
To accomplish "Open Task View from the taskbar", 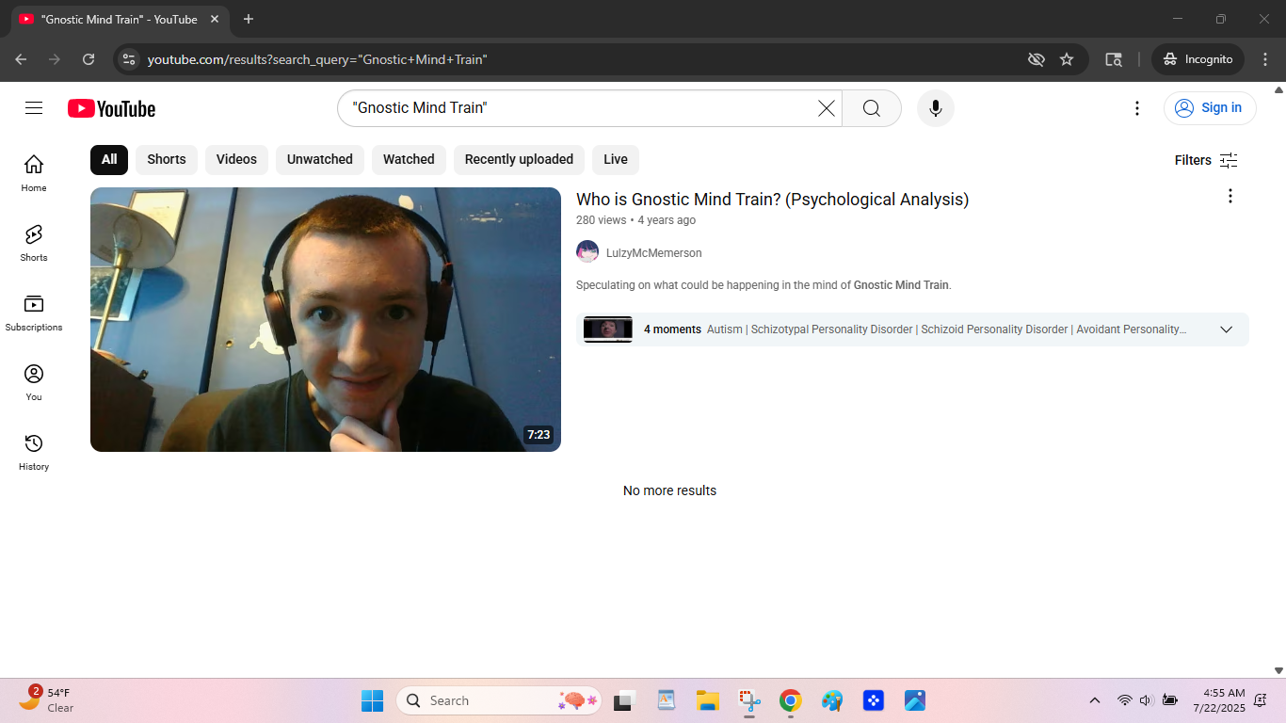I will [625, 700].
